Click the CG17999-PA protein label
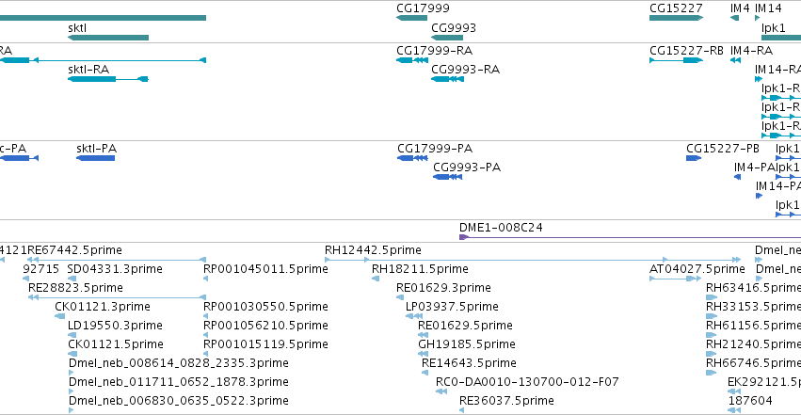This screenshot has width=801, height=415. coord(435,149)
